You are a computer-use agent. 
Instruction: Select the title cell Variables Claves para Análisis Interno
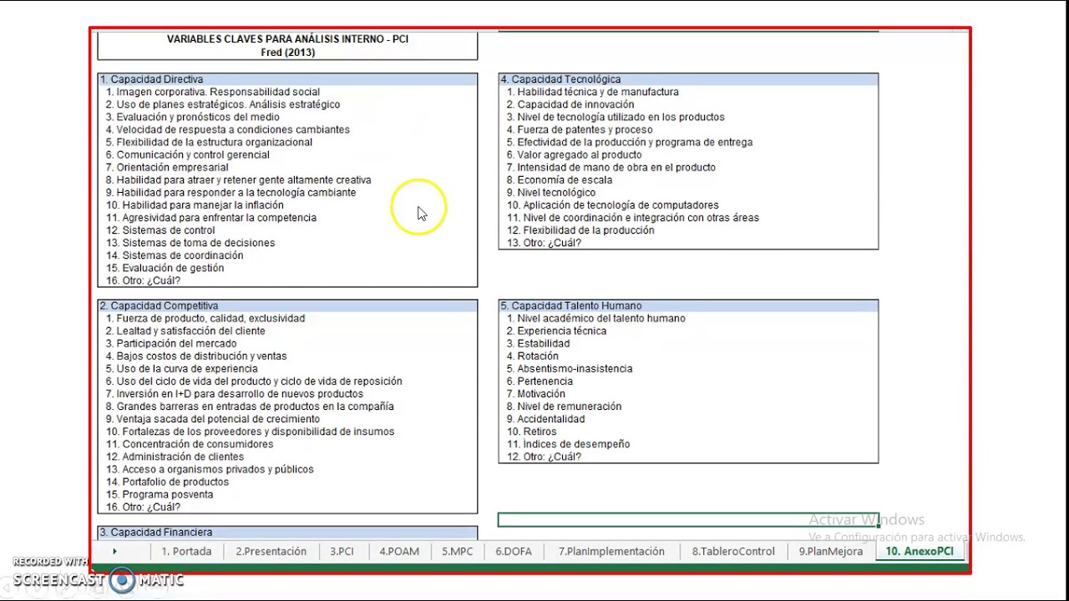[x=287, y=46]
